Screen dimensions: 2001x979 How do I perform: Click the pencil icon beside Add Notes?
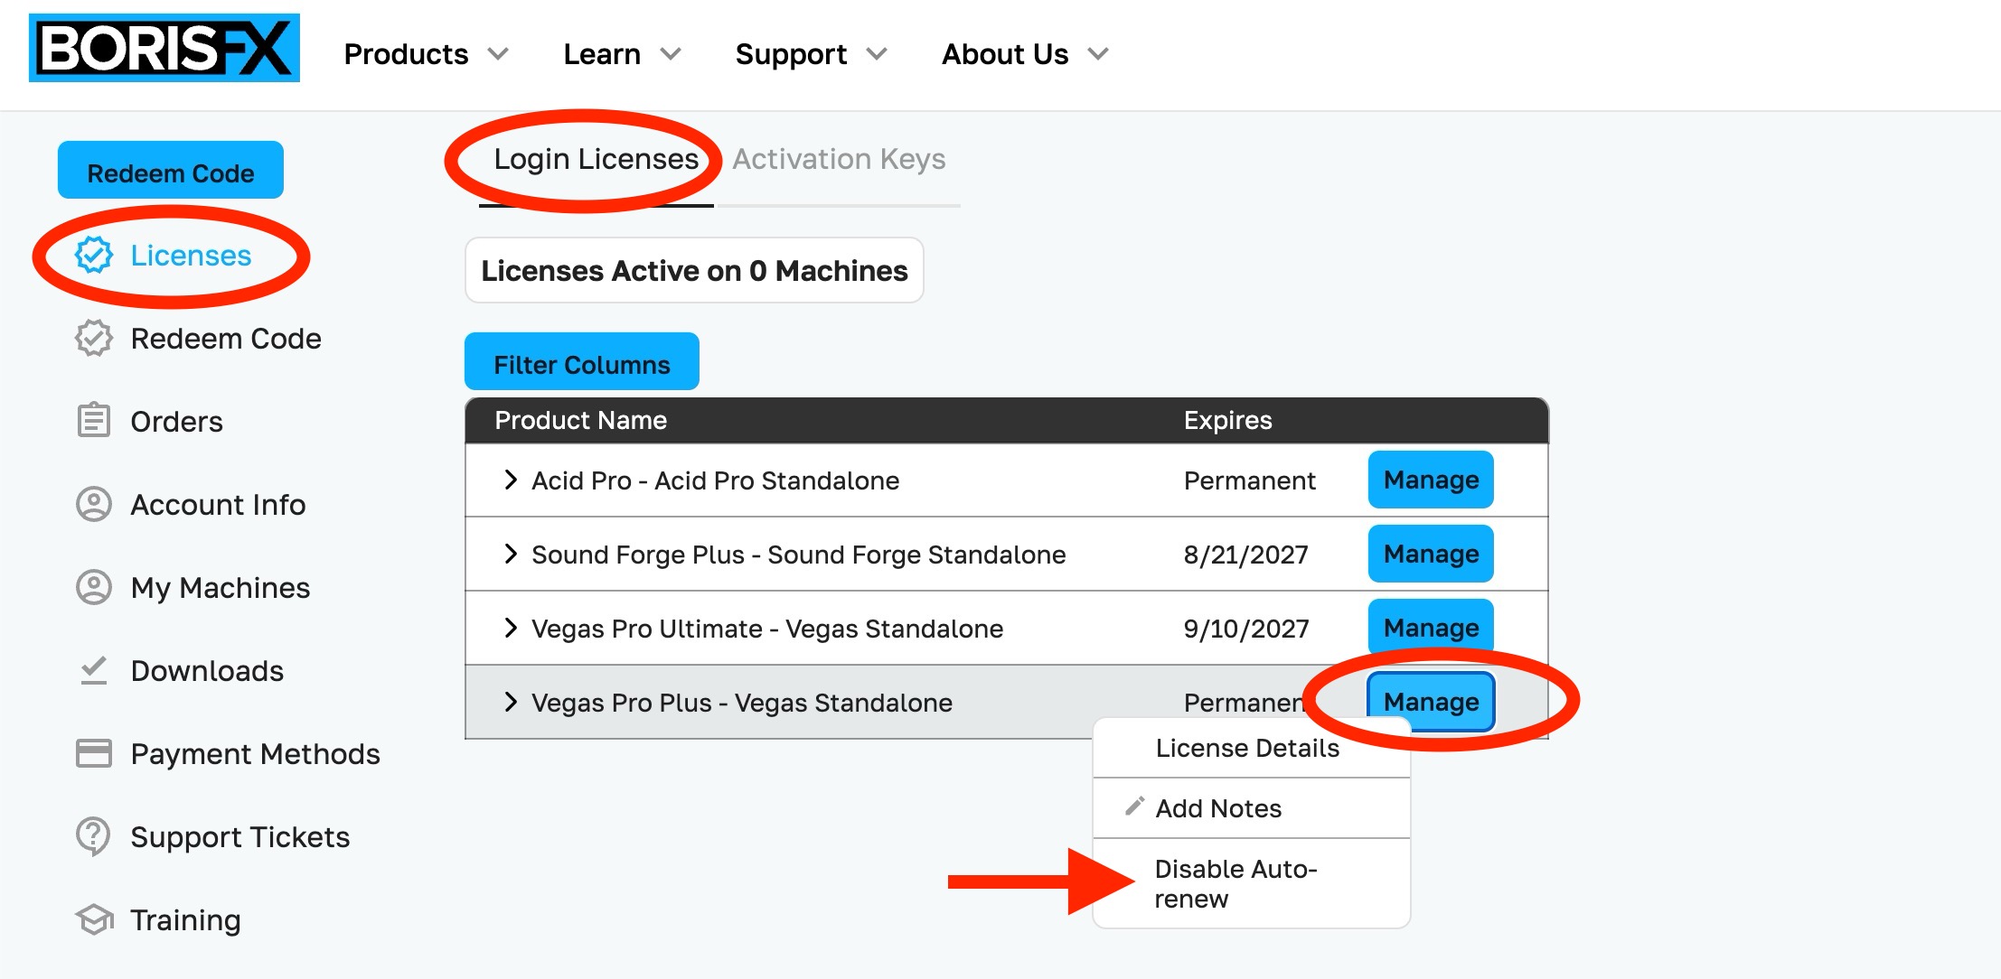tap(1134, 807)
